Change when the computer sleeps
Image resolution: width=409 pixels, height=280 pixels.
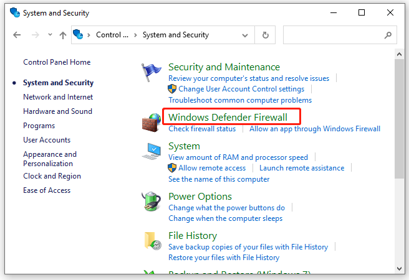(x=225, y=218)
